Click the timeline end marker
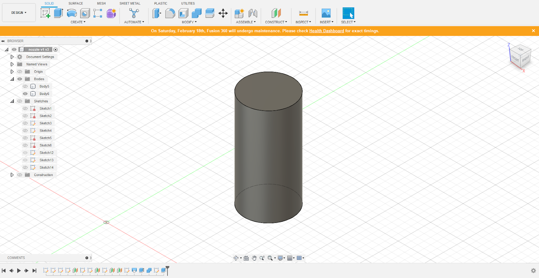 pos(167,271)
